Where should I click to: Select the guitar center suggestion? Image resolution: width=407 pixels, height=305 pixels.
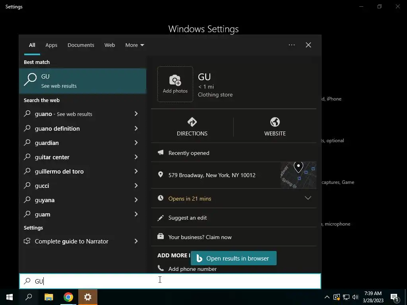pyautogui.click(x=83, y=157)
